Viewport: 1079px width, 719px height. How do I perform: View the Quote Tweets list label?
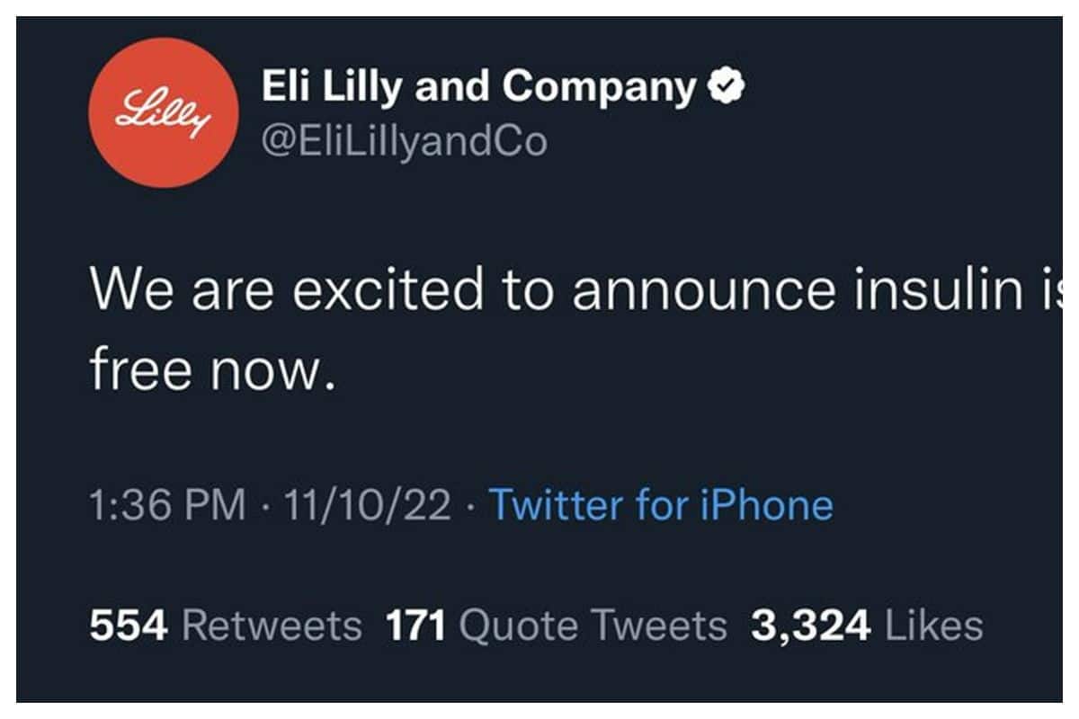[593, 626]
